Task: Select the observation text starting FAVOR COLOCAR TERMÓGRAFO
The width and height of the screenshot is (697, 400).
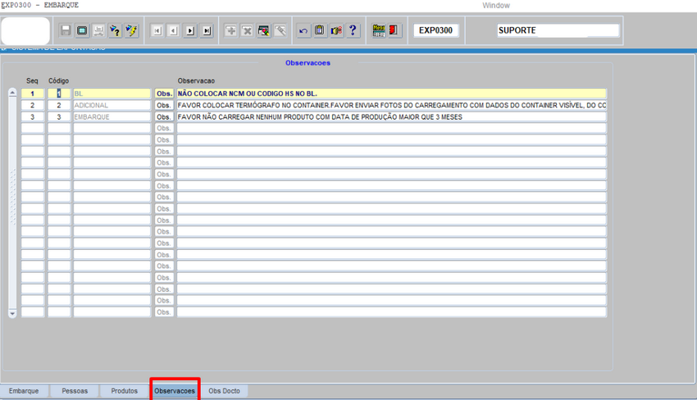Action: [x=391, y=106]
